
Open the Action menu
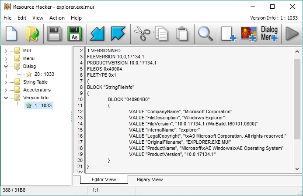[57, 18]
